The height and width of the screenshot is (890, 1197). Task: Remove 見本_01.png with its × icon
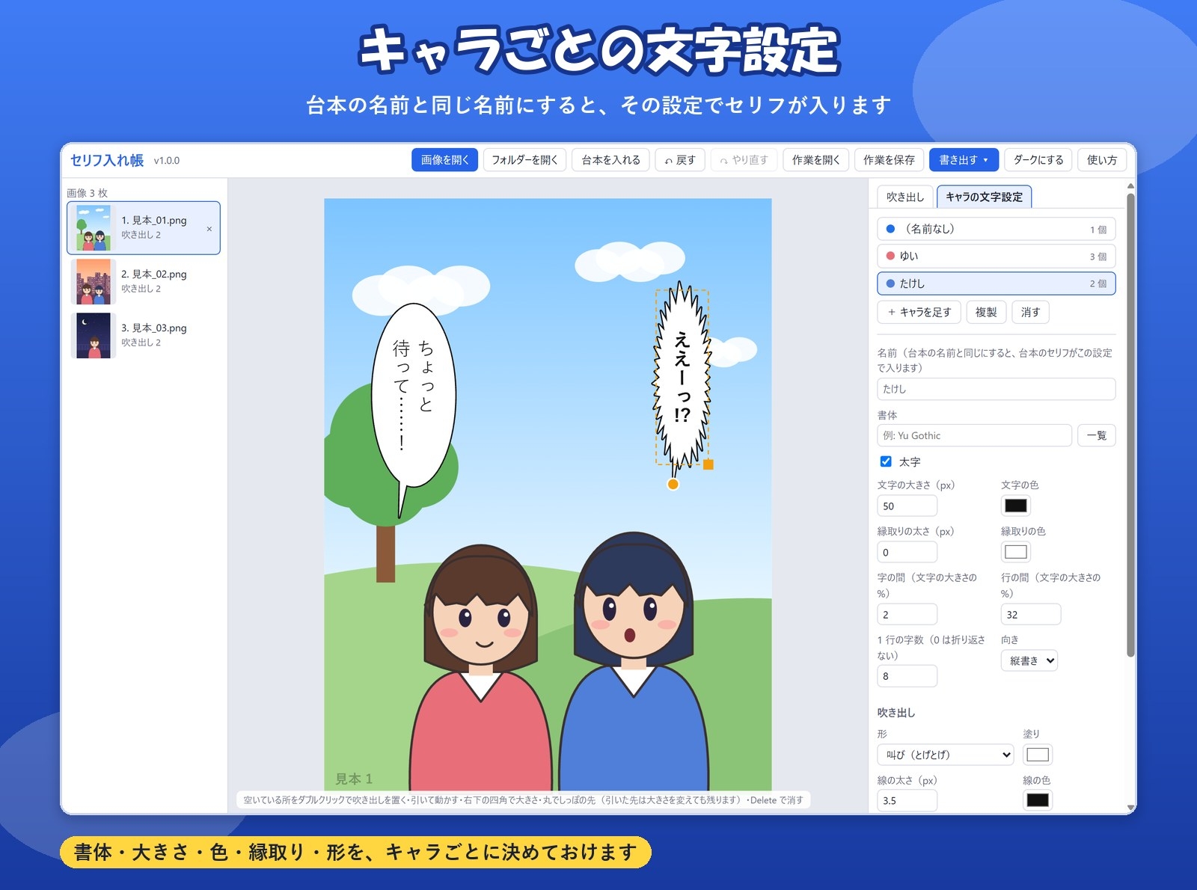pos(209,229)
